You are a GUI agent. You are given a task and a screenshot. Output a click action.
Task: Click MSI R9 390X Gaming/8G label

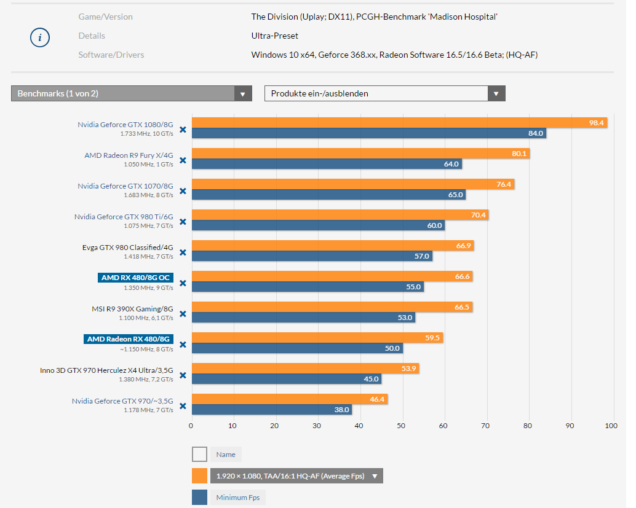click(132, 309)
